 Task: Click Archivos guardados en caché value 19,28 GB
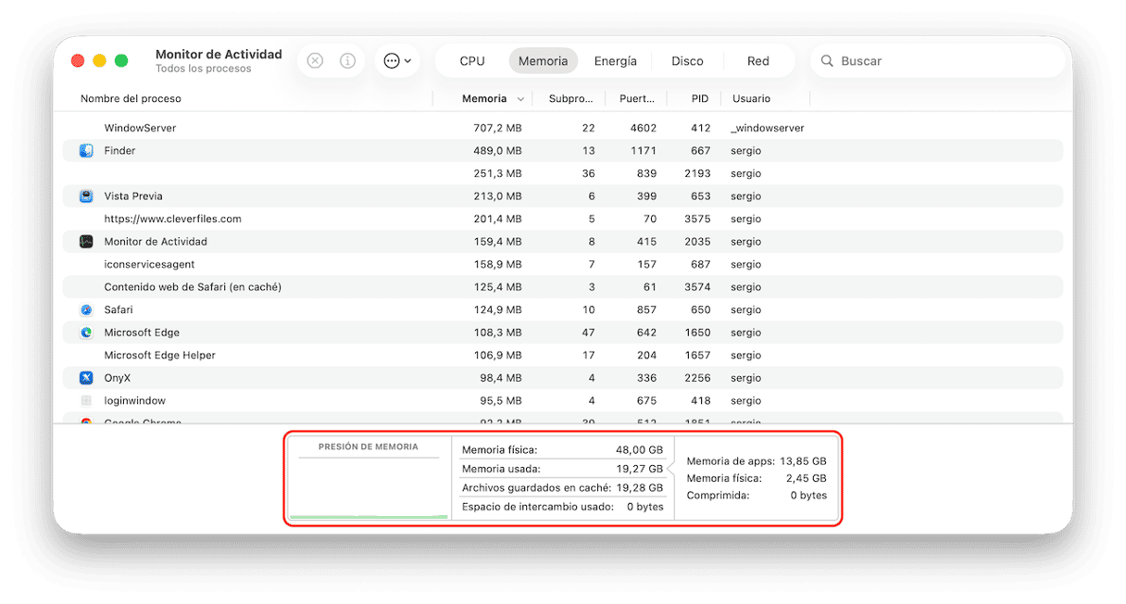click(639, 487)
